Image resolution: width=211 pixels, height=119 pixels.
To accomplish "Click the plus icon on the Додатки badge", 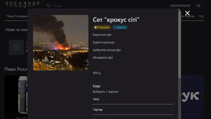I will [x=115, y=27].
